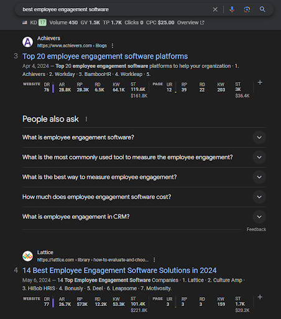Click the Feedback link under People also ask
This screenshot has height=319, width=281.
click(256, 229)
